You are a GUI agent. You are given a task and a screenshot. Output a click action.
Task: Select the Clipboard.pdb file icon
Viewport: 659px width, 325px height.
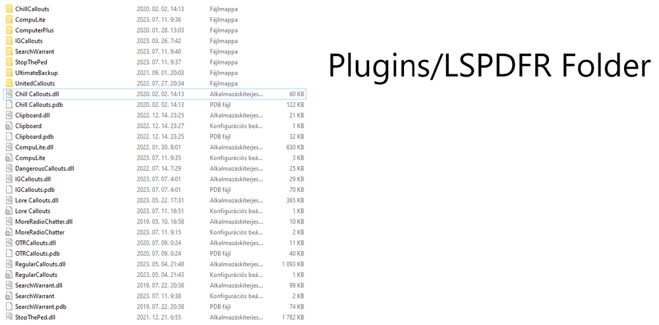coord(9,136)
